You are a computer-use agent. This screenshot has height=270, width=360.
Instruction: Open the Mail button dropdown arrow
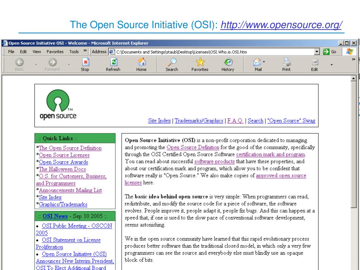pos(264,62)
